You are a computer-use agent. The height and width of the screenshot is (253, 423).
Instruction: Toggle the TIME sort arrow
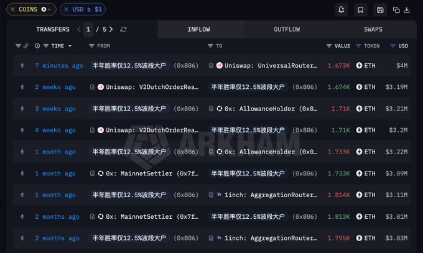(x=70, y=46)
